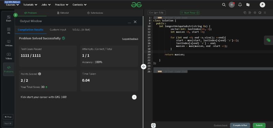
Task: Enter fullscreen editor mode icon
Action: (x=265, y=13)
